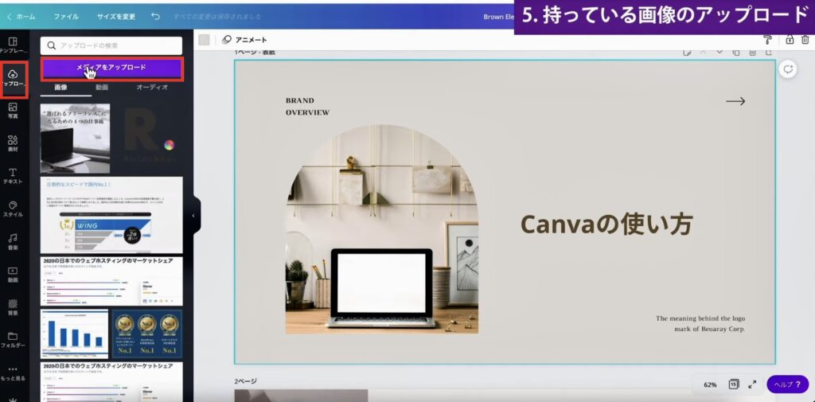Click the 1ページ page title label
The height and width of the screenshot is (402, 815).
[x=255, y=52]
